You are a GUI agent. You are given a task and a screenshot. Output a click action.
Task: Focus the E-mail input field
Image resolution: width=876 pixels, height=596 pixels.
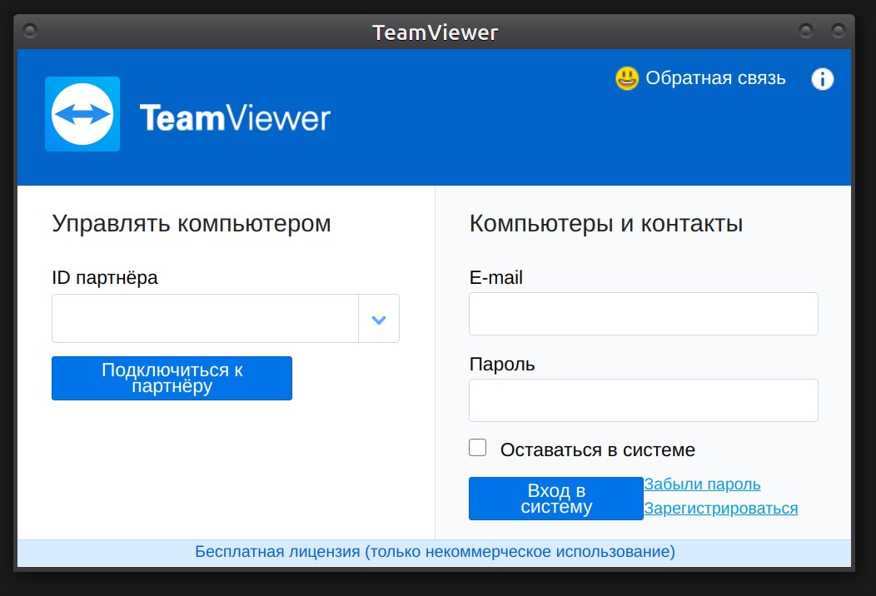click(x=644, y=314)
